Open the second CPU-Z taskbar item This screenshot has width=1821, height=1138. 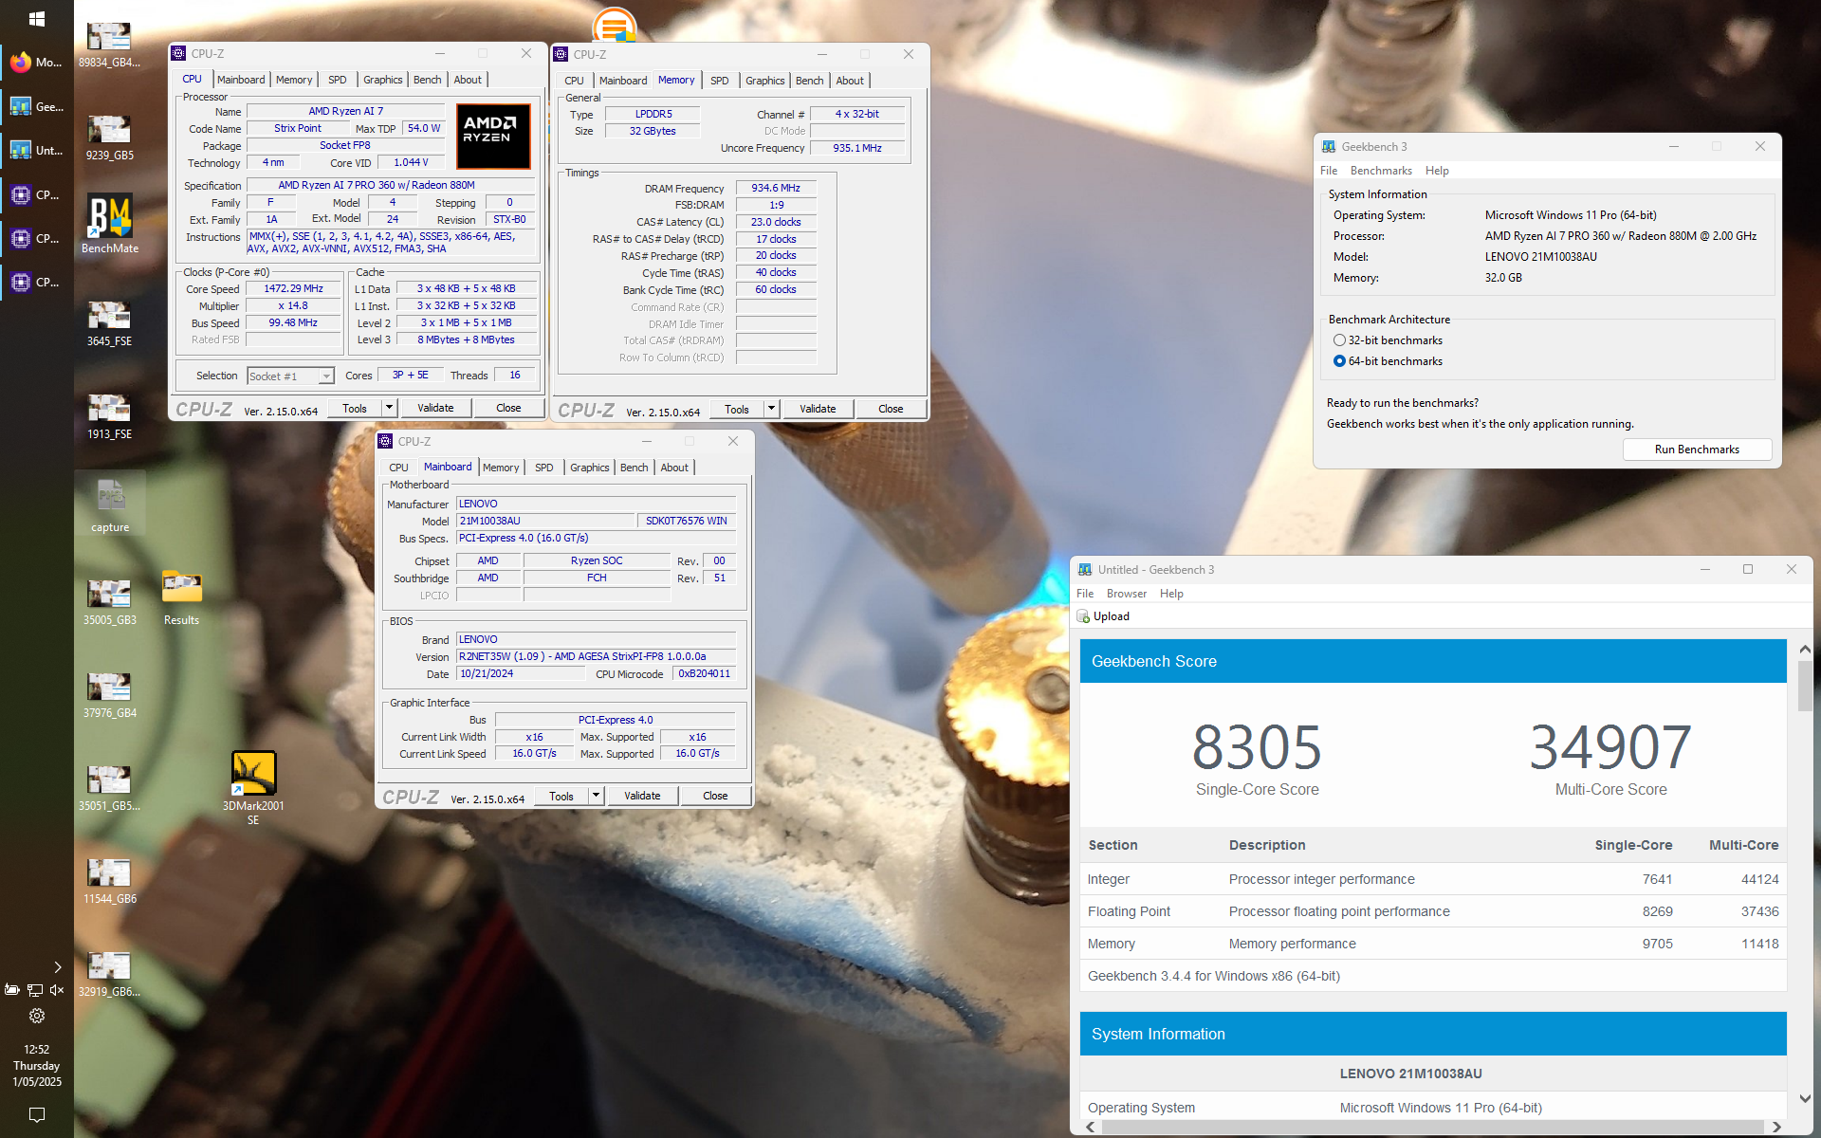pyautogui.click(x=36, y=238)
